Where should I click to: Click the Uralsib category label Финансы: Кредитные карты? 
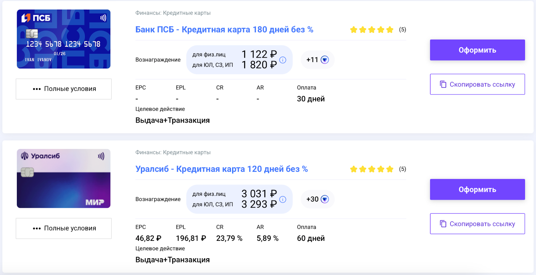coord(173,153)
